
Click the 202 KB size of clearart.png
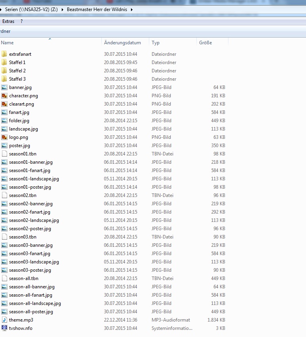(x=218, y=104)
